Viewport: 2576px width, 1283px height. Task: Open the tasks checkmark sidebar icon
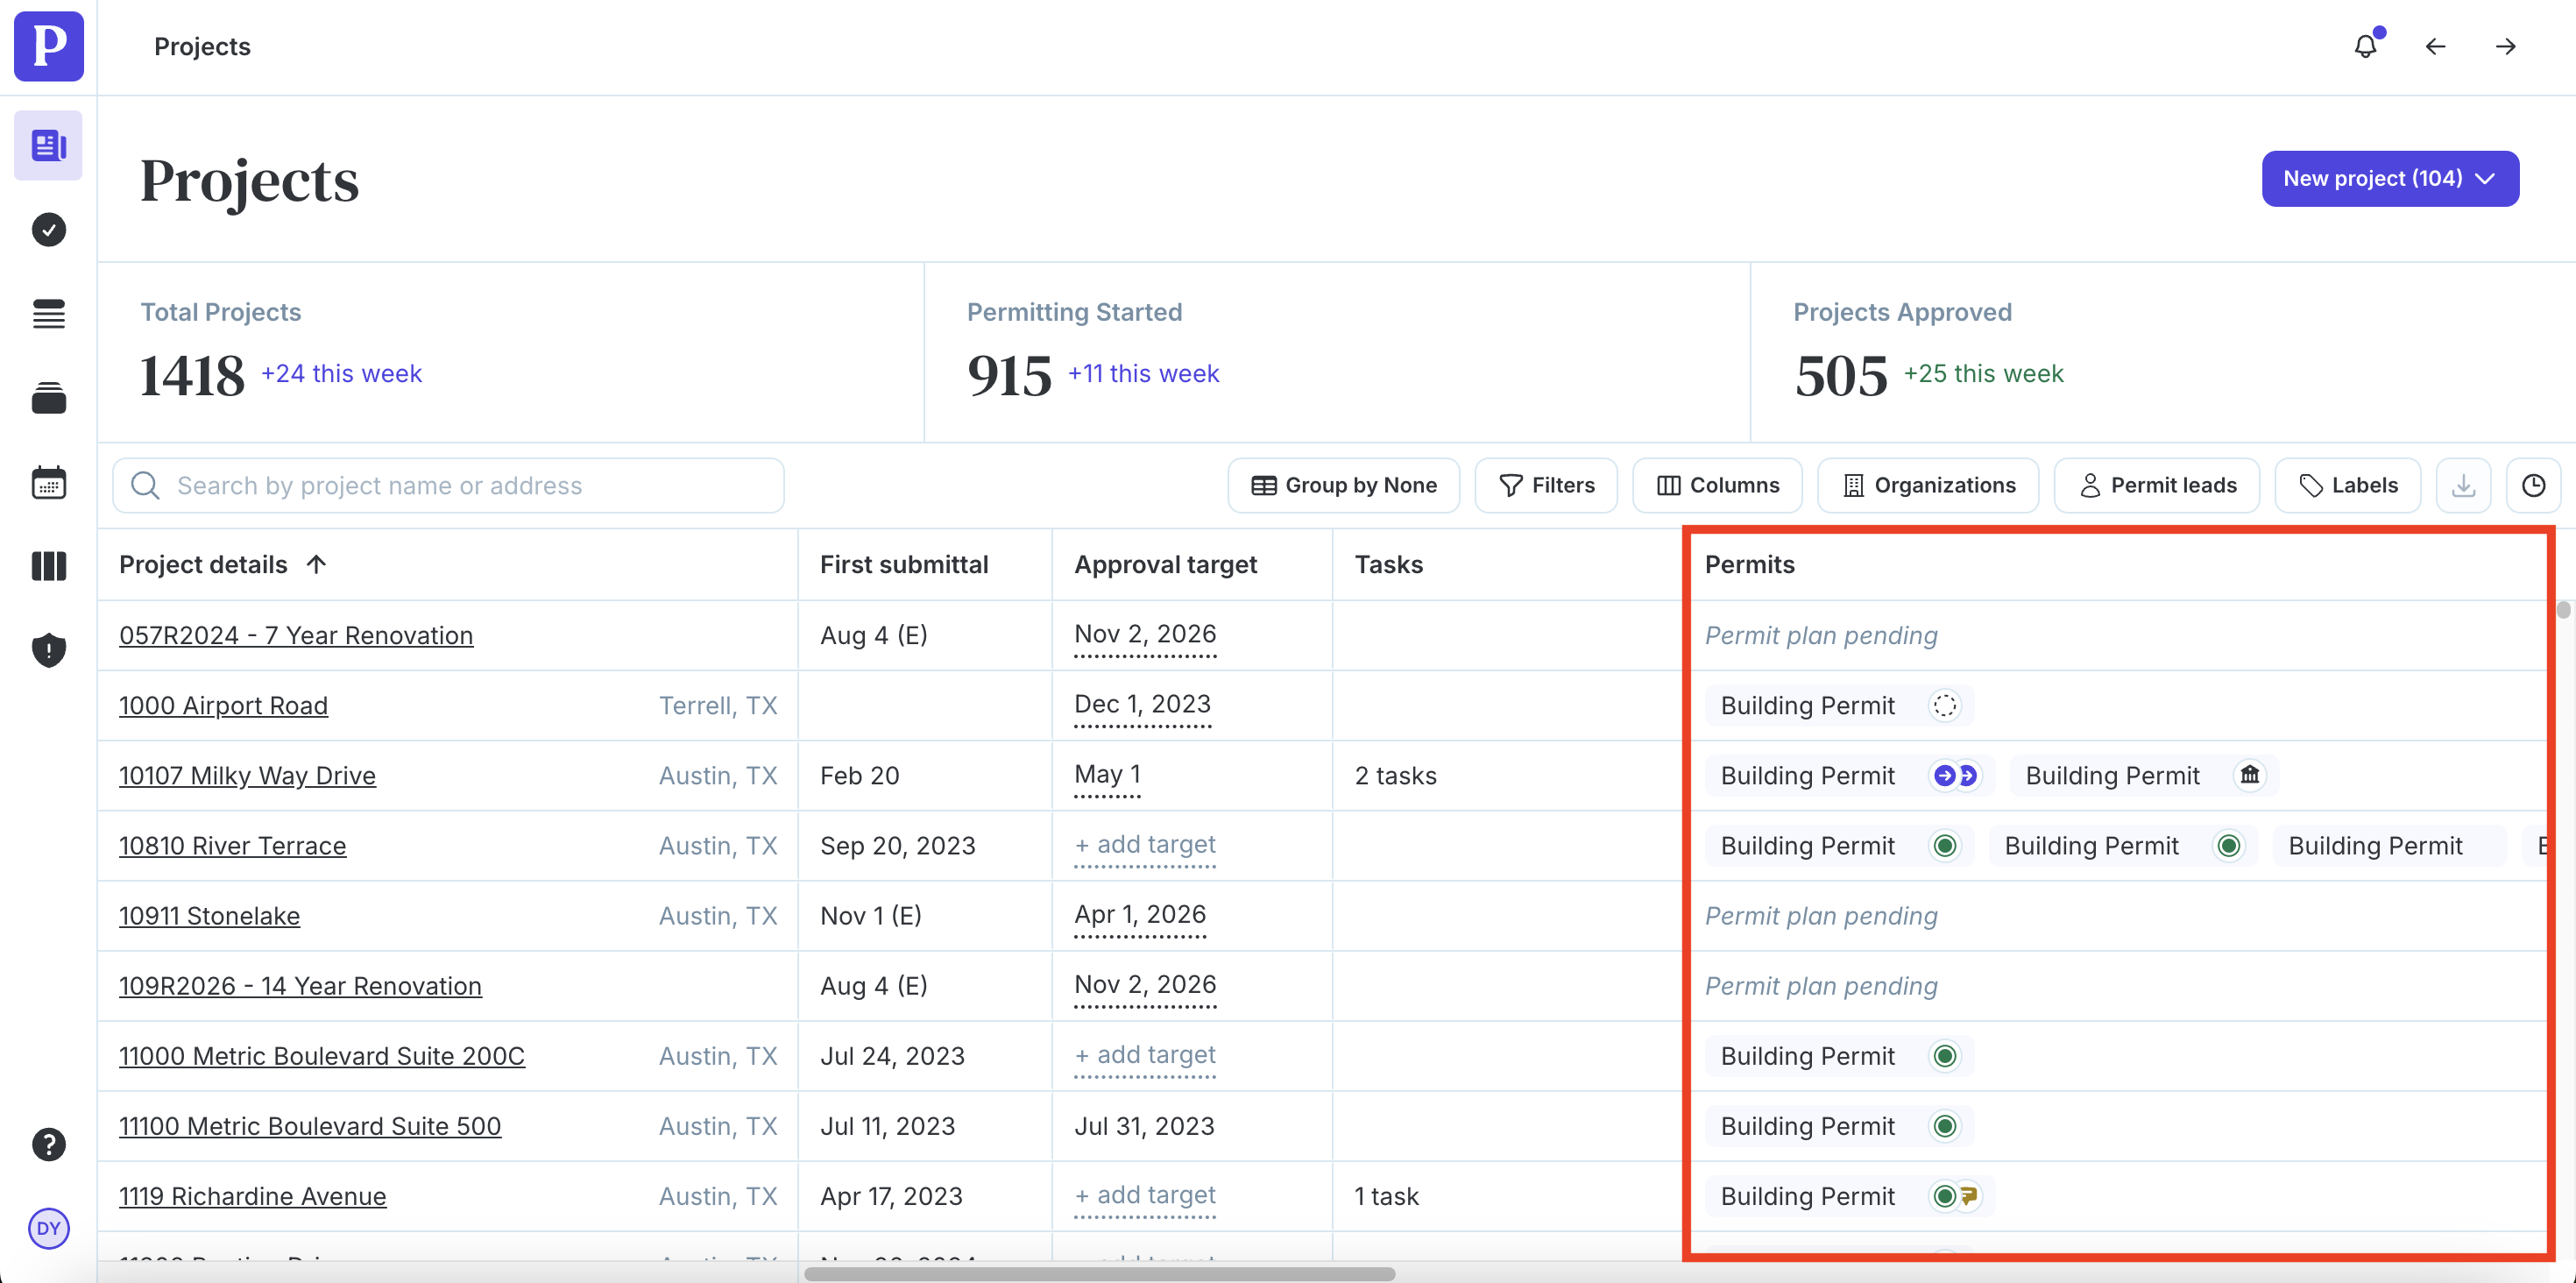pos(48,230)
